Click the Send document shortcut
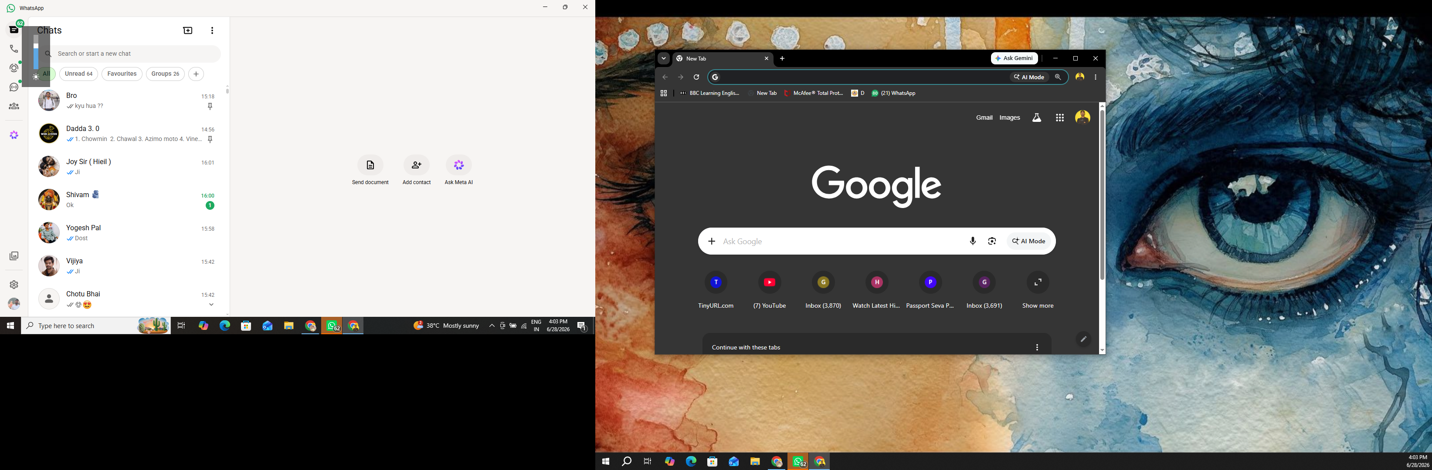1432x470 pixels. (370, 170)
